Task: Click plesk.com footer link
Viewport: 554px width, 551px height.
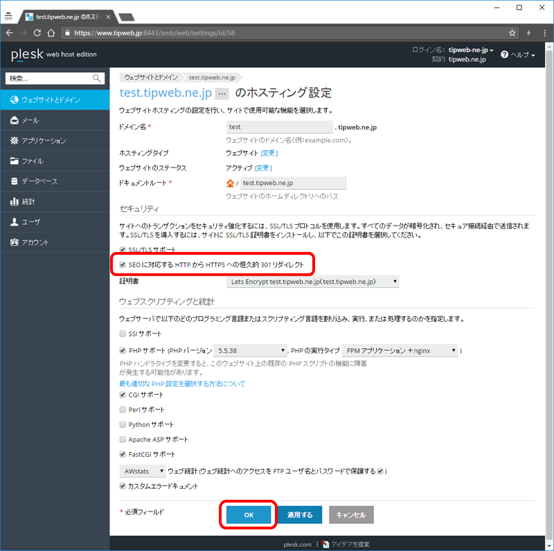Action: [298, 544]
